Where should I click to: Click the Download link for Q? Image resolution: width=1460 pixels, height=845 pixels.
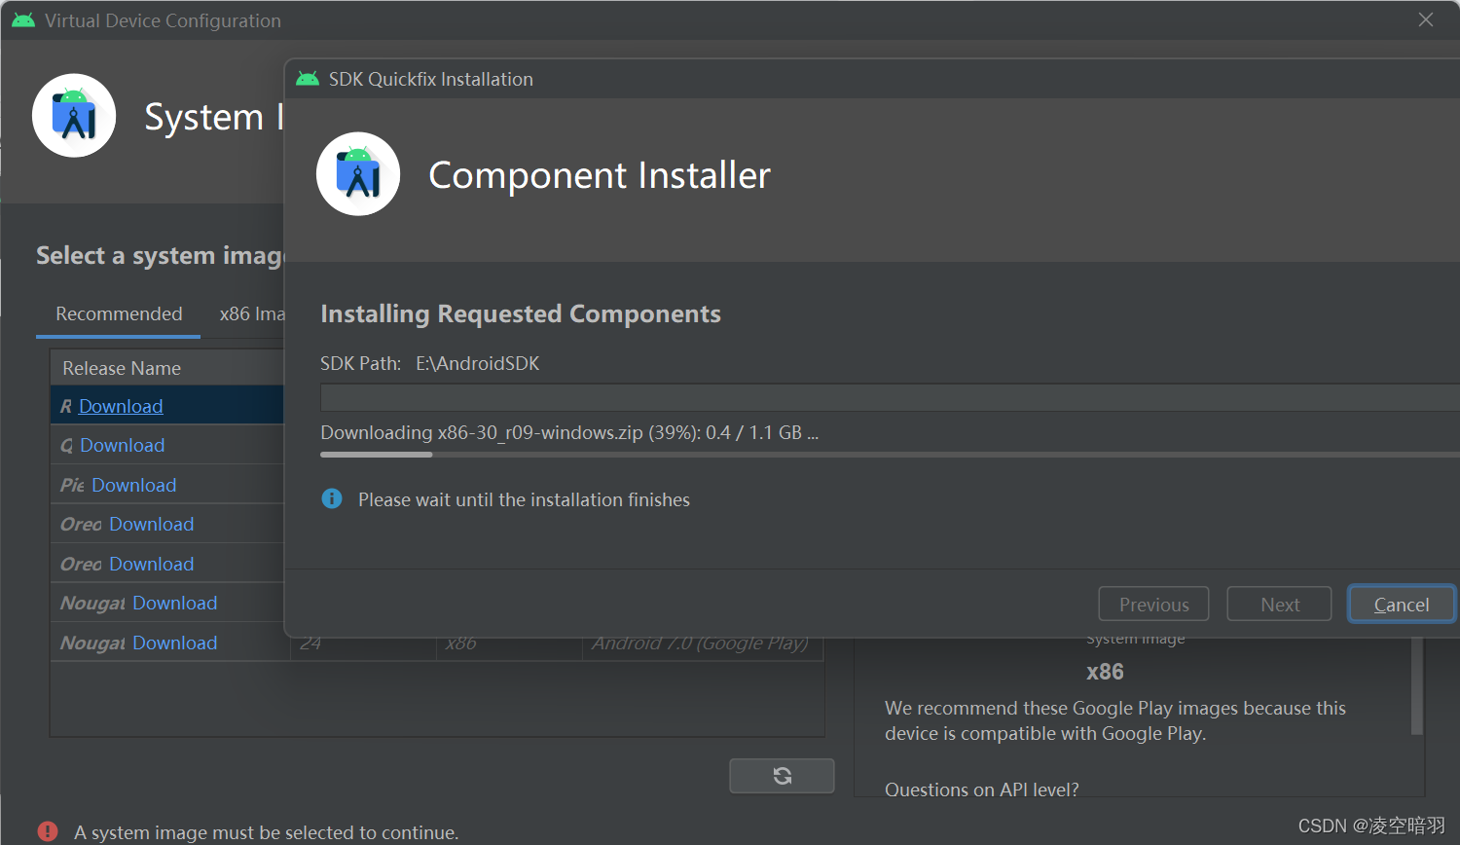coord(123,445)
